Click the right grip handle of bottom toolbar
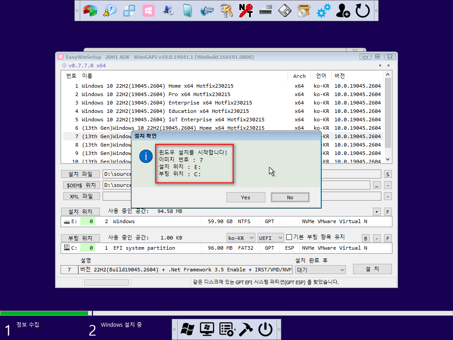Viewport: 453px width, 340px height. pos(279,329)
